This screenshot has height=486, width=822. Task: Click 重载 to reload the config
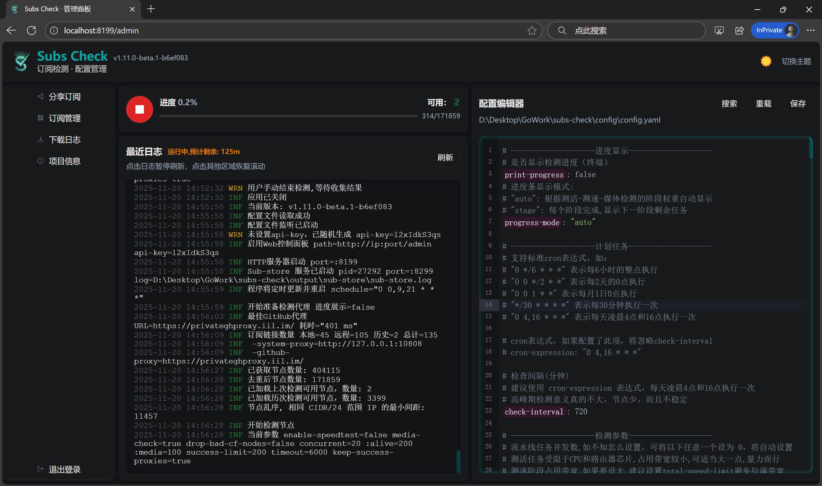[x=763, y=104]
